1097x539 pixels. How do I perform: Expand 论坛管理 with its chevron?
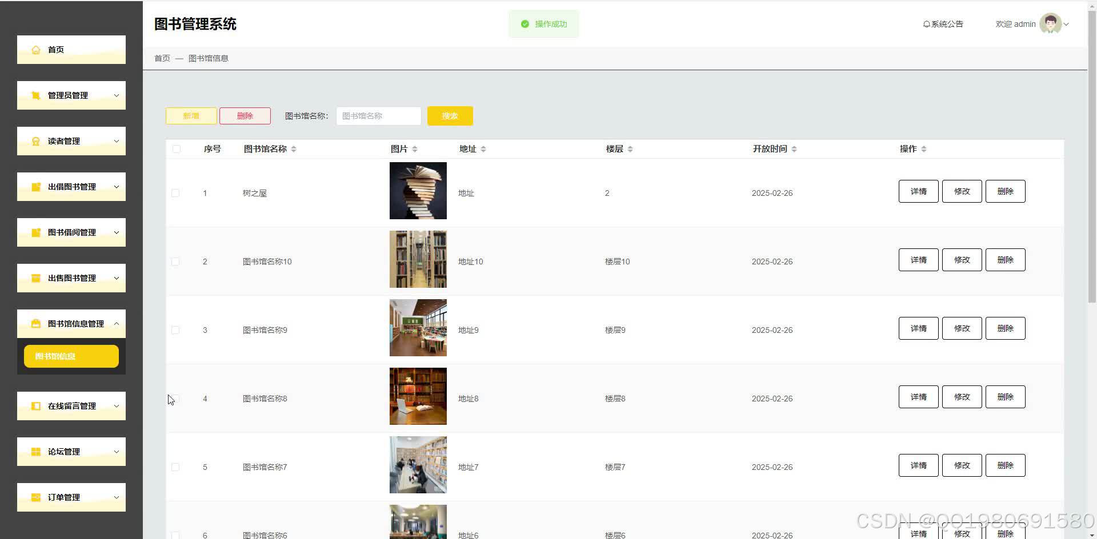[117, 452]
